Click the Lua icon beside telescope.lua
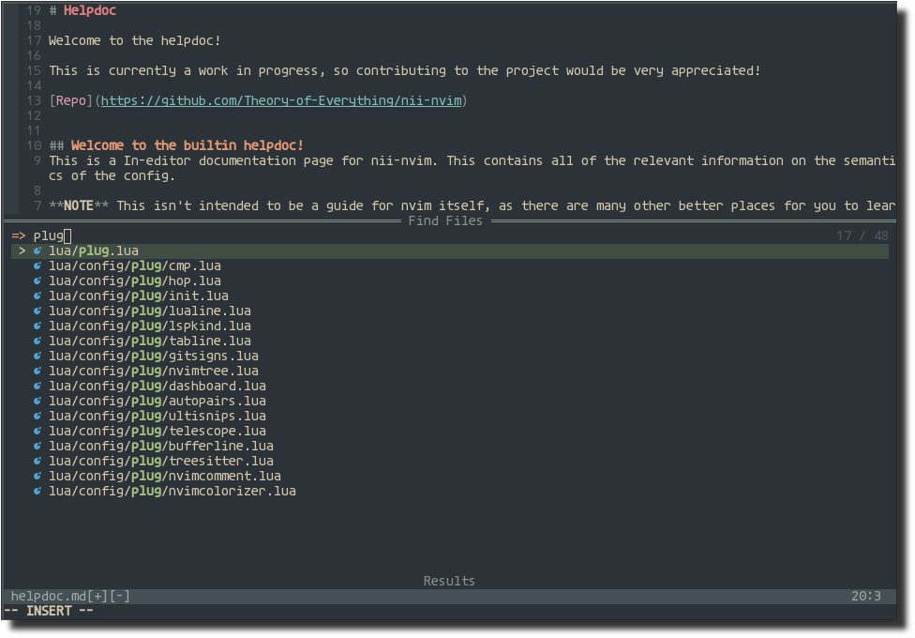 (x=37, y=432)
